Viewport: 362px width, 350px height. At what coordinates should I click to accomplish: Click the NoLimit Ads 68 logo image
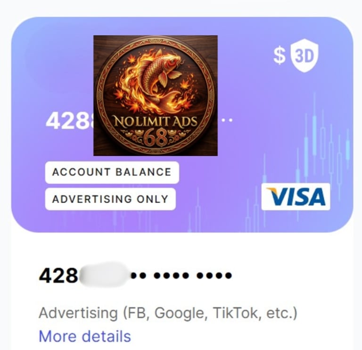click(x=156, y=95)
